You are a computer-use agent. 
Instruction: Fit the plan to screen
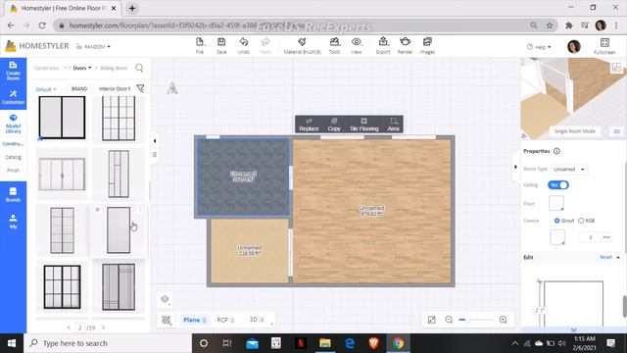point(431,320)
